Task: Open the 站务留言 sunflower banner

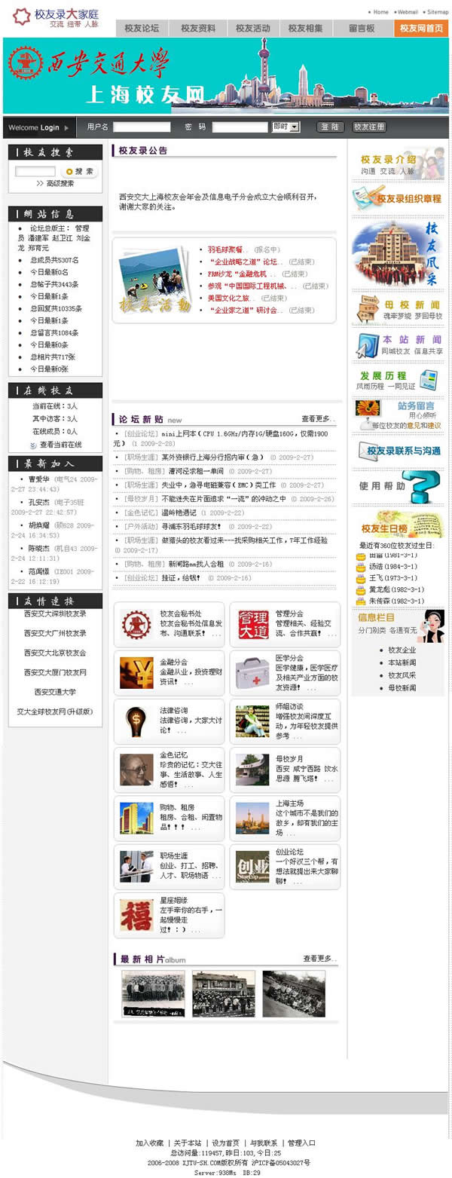Action: 399,415
